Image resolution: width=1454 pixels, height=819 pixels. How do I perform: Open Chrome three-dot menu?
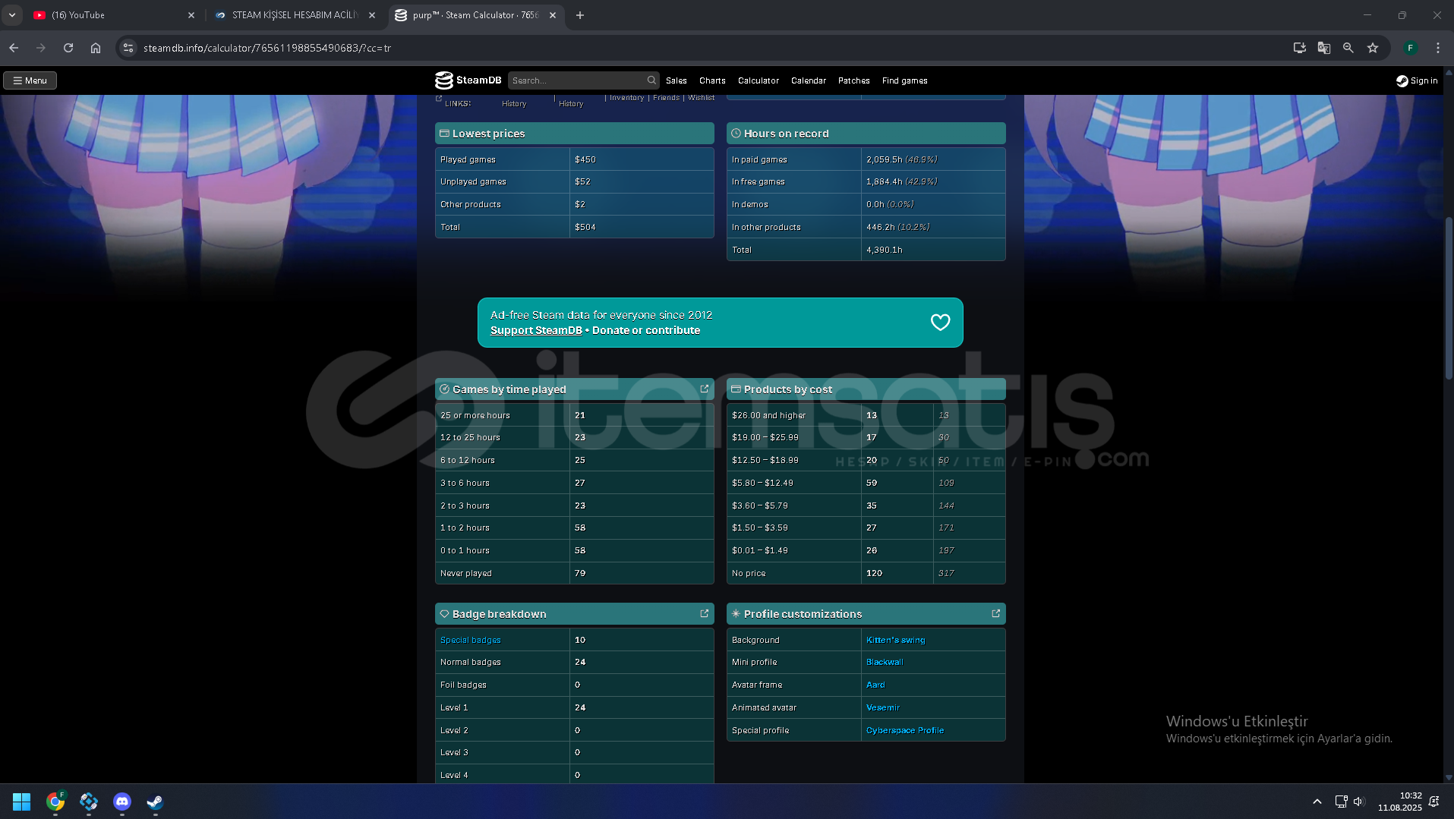coord(1438,48)
